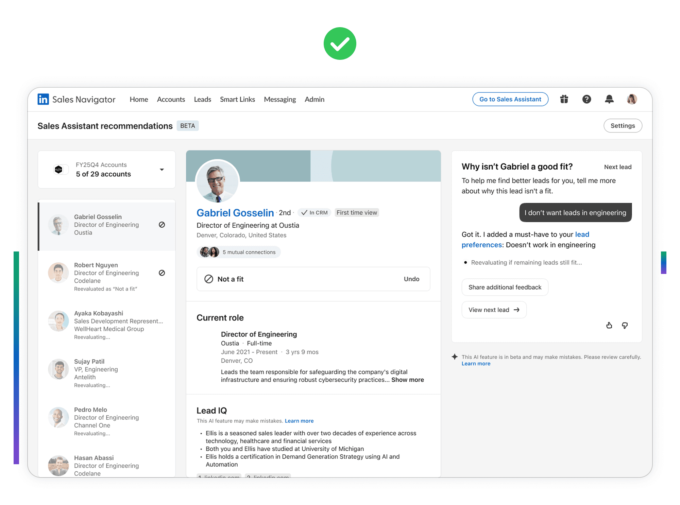Screen dimensions: 680x505
Task: Open the gifts icon in the top bar
Action: coord(564,99)
